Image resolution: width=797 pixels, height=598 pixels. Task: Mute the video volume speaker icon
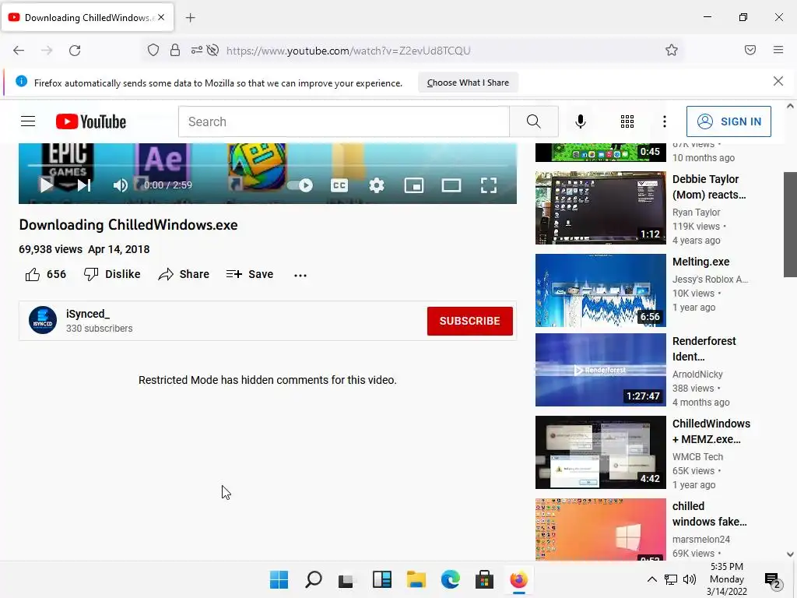click(120, 185)
